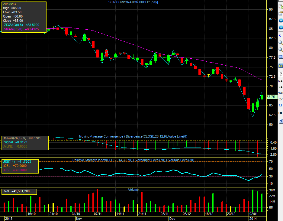Screen dimensions: 283x221
Task: Click the Ls icon in right toolbar
Action: coord(281,66)
